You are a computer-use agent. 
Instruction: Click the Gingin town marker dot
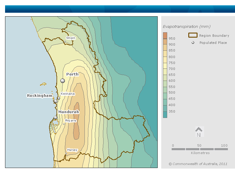pos(65,41)
